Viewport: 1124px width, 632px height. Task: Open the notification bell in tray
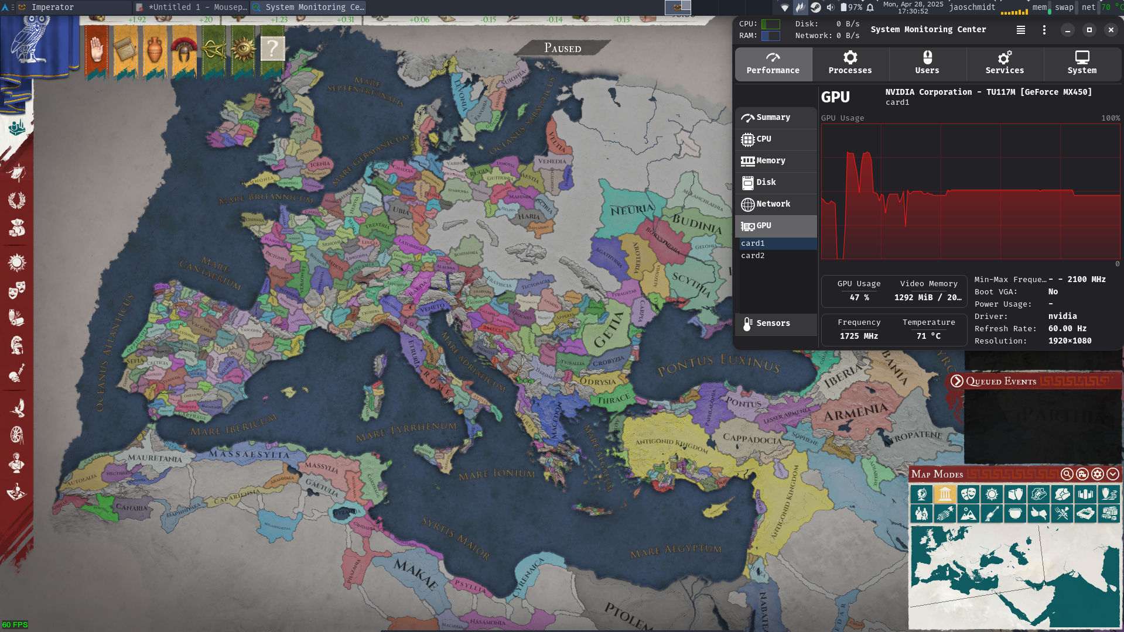tap(870, 7)
